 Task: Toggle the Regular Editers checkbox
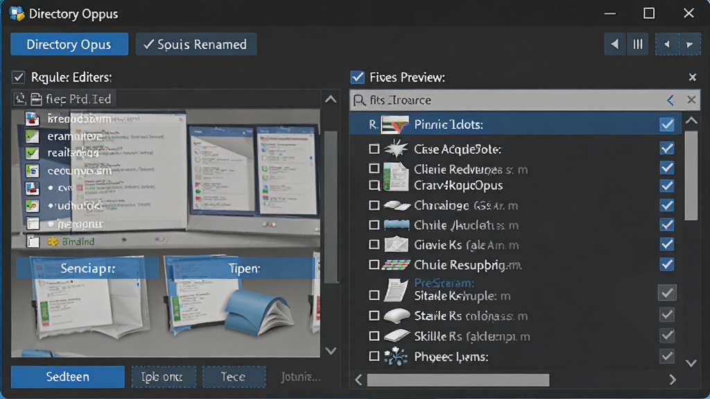[x=19, y=78]
